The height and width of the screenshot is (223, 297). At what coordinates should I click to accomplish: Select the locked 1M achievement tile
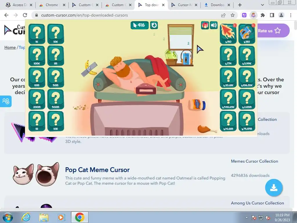pyautogui.click(x=55, y=56)
